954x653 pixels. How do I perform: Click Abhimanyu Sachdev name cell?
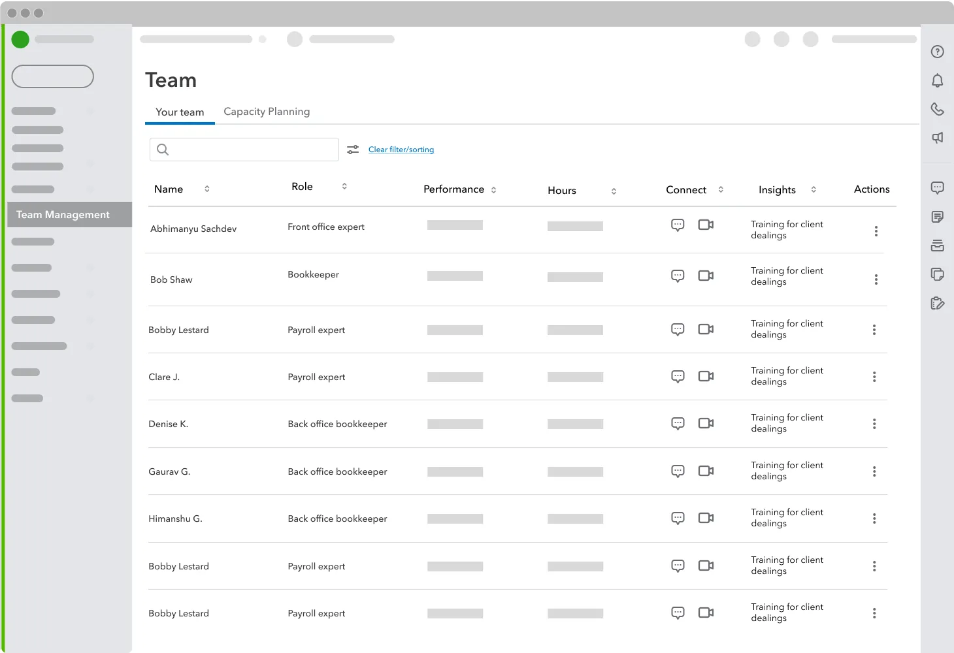tap(193, 229)
